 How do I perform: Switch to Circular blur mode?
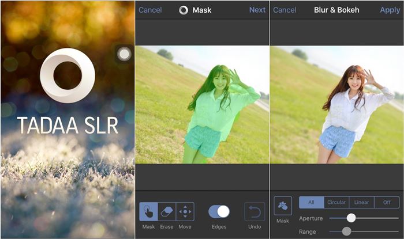(x=336, y=202)
